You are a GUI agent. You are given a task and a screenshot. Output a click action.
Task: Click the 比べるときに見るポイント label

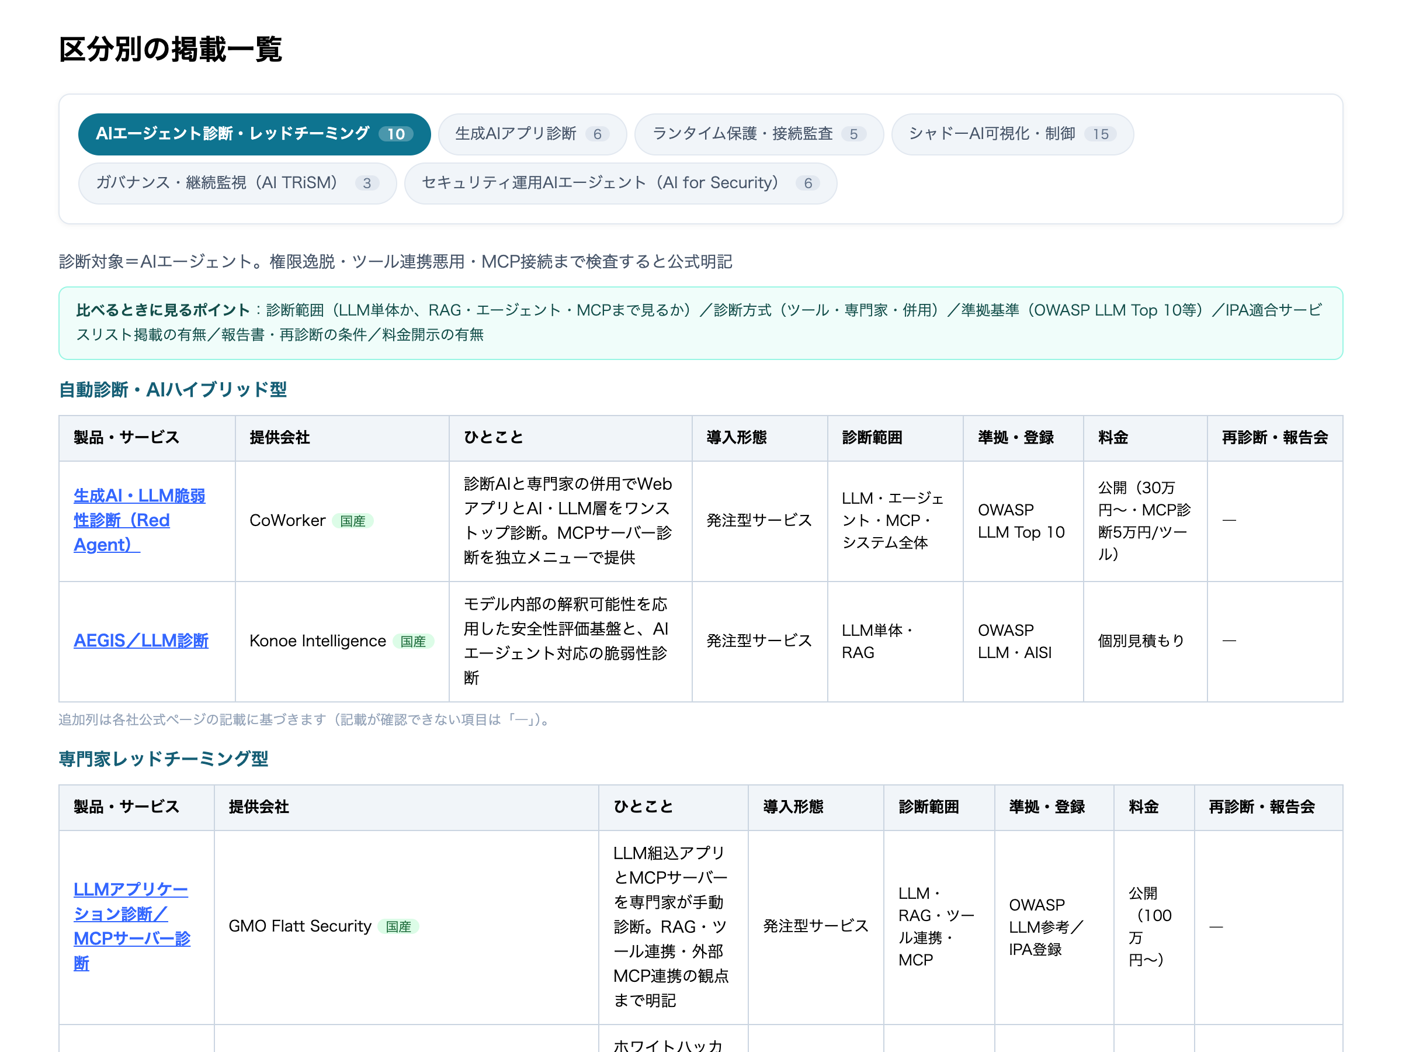(x=163, y=310)
